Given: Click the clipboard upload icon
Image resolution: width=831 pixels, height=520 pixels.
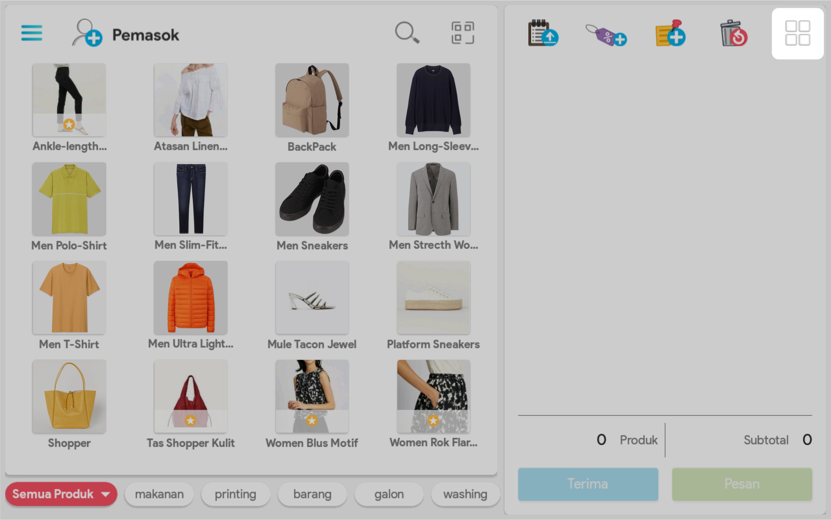Looking at the screenshot, I should click(x=543, y=33).
